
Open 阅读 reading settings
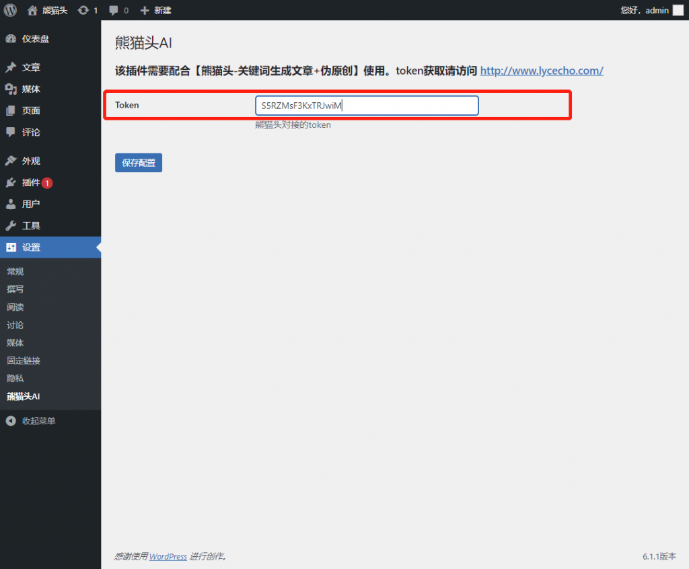pyautogui.click(x=15, y=307)
